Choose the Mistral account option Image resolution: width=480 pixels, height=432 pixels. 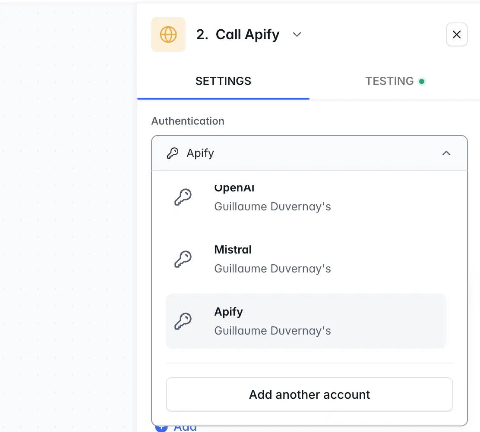(306, 259)
